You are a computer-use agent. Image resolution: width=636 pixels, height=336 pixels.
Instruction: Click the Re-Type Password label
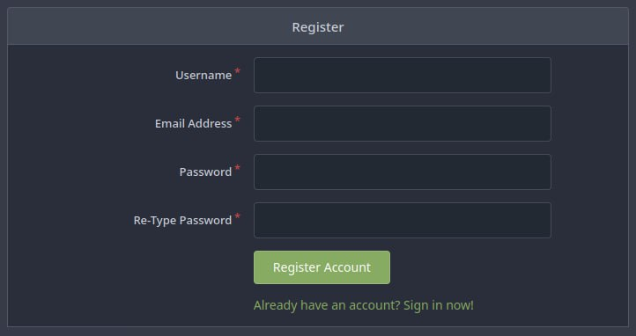click(x=183, y=220)
